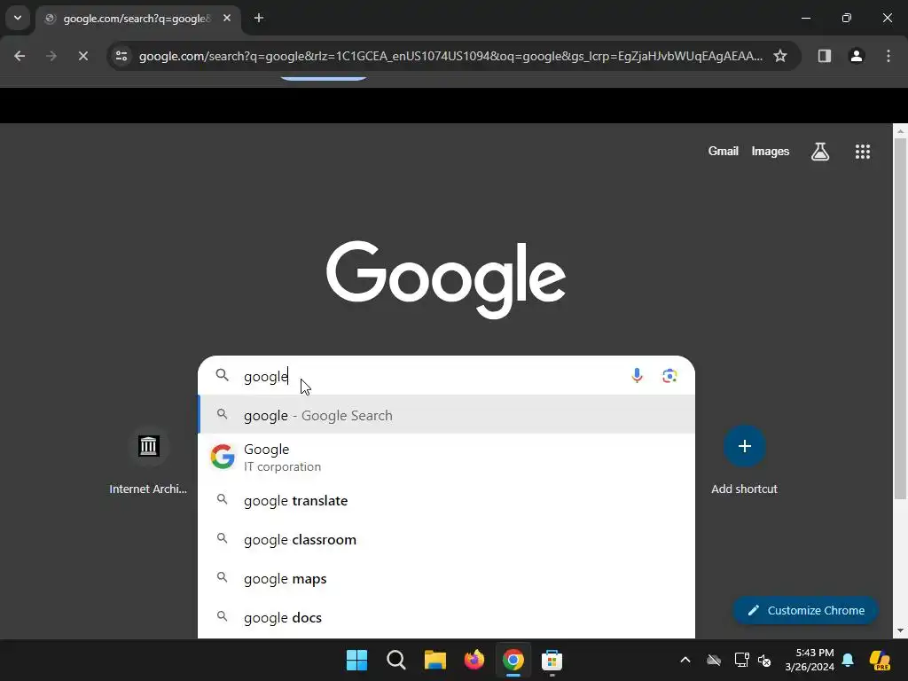Open a new tab
The width and height of the screenshot is (908, 681).
point(259,18)
